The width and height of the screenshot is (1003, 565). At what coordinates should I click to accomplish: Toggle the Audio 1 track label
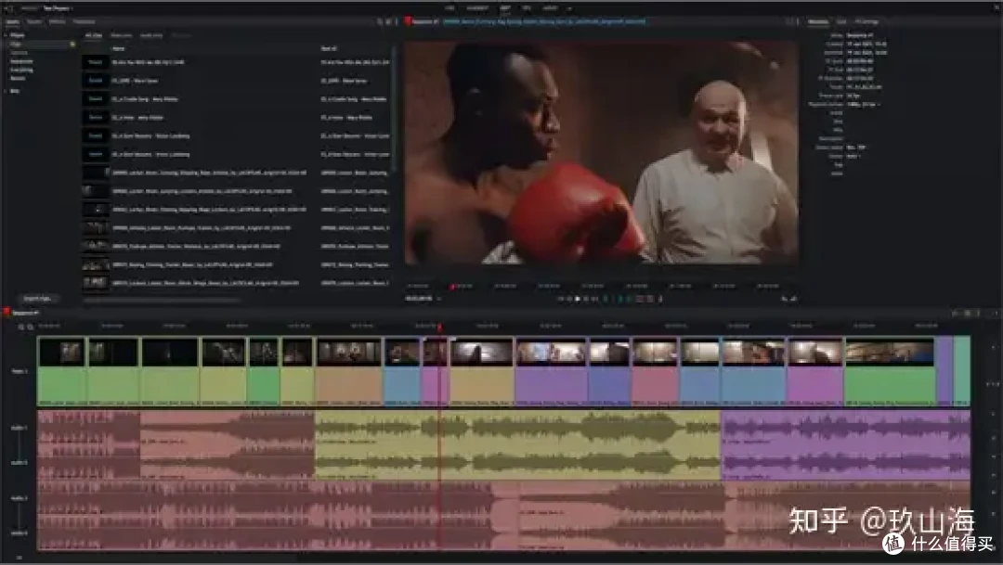point(20,428)
